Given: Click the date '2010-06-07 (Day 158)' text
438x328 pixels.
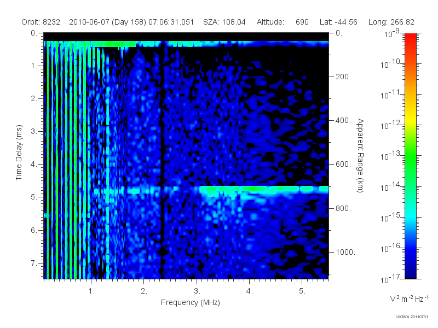Looking at the screenshot, I should (107, 22).
